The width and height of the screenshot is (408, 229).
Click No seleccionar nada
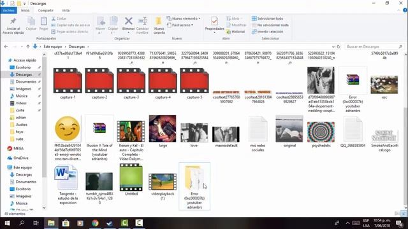pos(270,25)
